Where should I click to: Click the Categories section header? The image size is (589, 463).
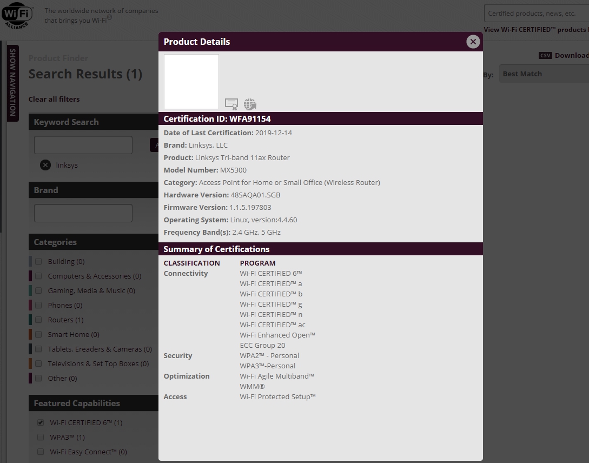coord(94,242)
